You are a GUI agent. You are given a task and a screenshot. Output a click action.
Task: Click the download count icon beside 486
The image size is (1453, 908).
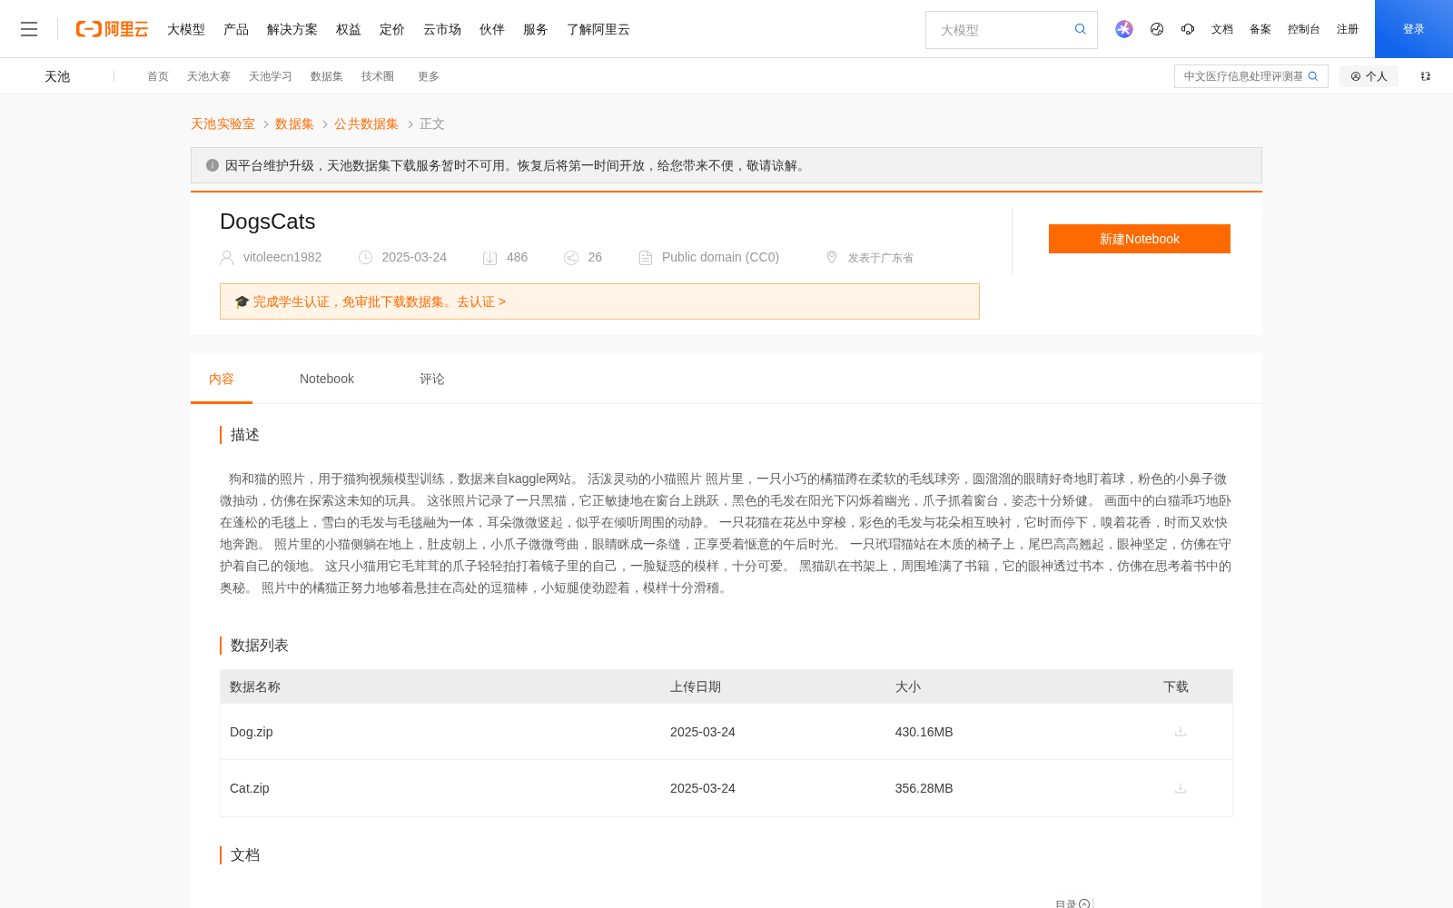click(x=490, y=258)
